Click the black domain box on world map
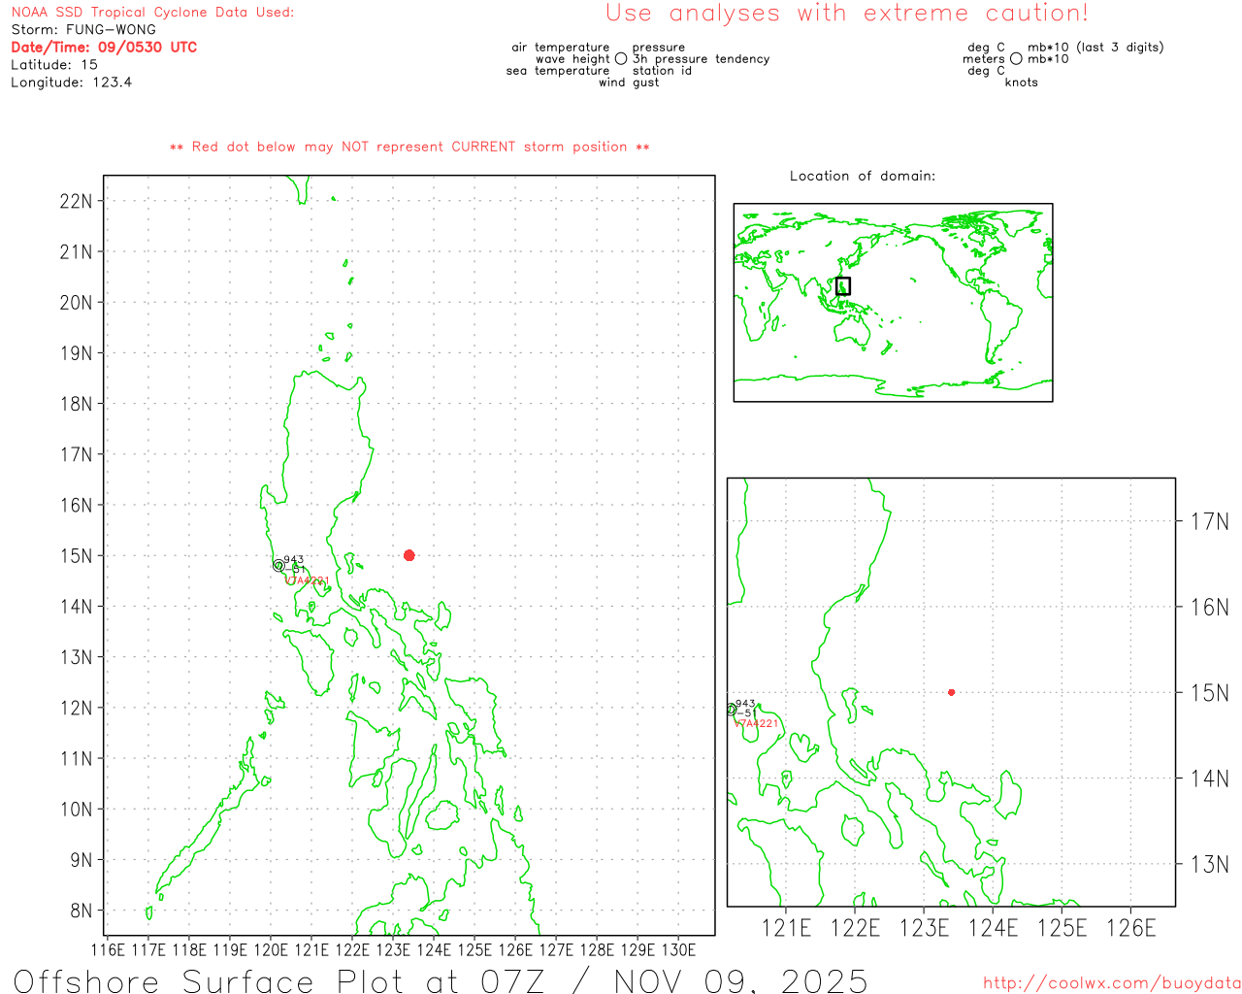The width and height of the screenshot is (1242, 994). click(x=843, y=285)
